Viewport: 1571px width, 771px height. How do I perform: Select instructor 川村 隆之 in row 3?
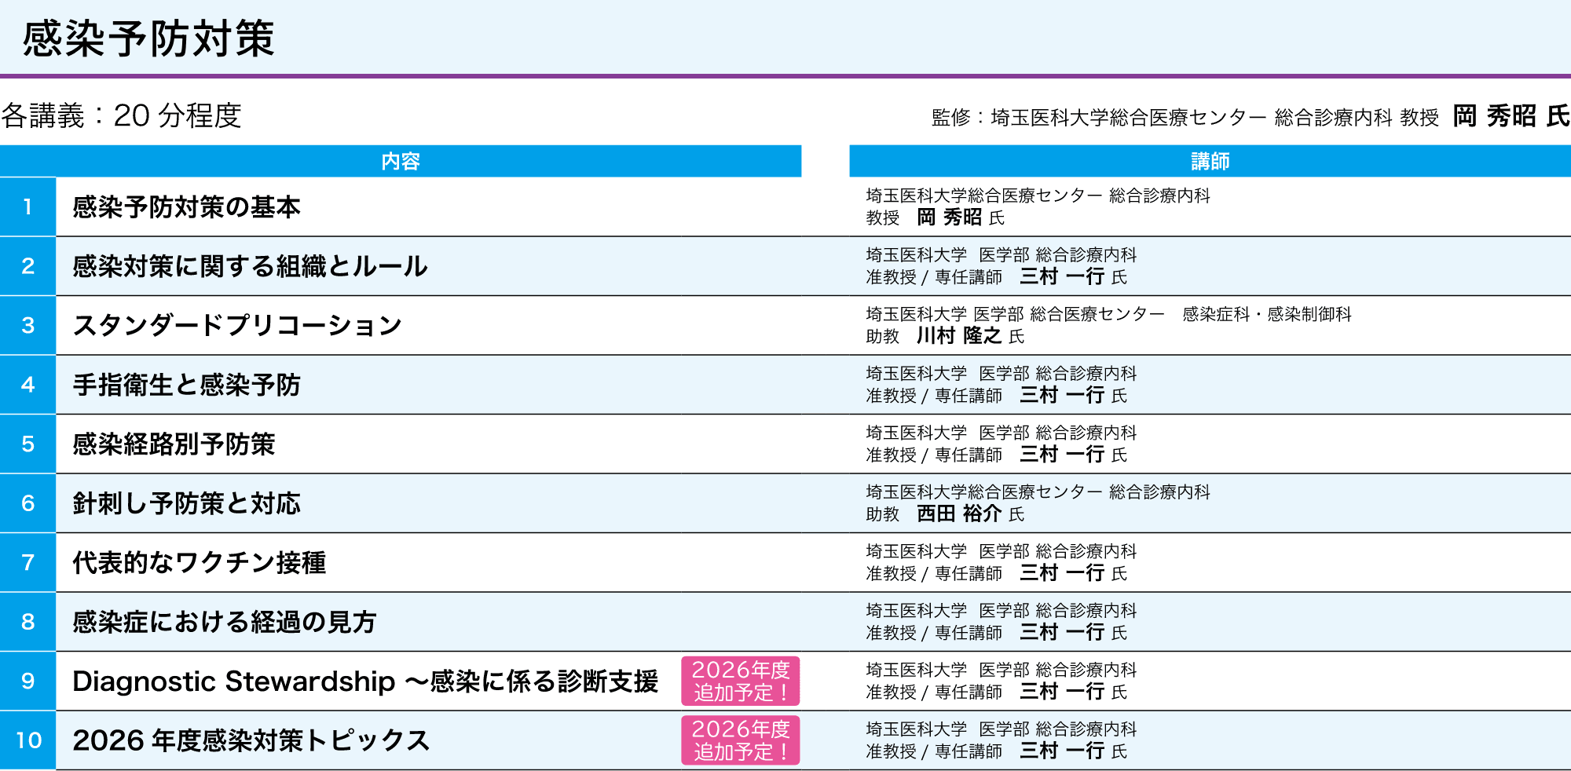coord(958,336)
